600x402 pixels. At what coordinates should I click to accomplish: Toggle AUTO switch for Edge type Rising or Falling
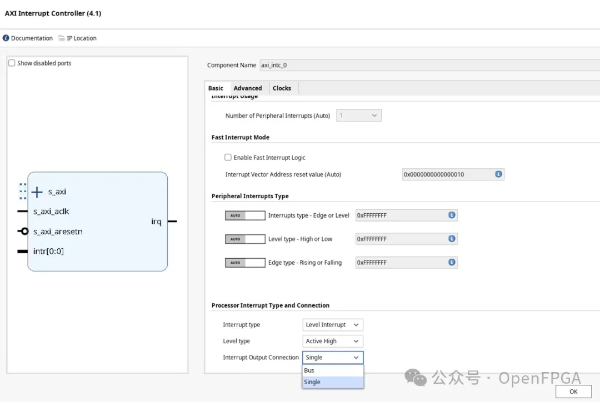pyautogui.click(x=244, y=263)
